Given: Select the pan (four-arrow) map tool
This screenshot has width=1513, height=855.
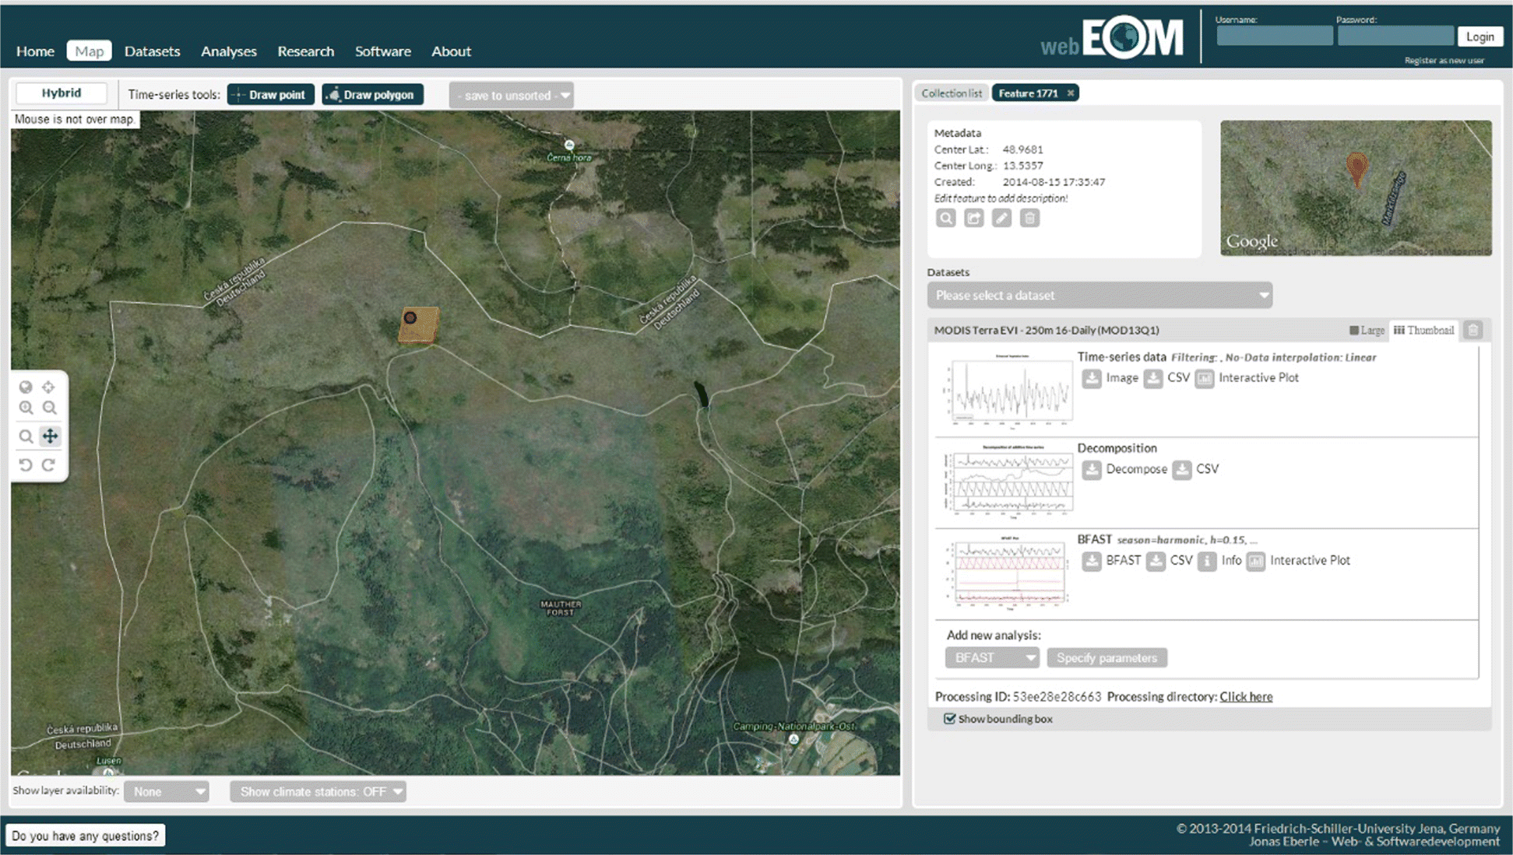Looking at the screenshot, I should point(50,436).
